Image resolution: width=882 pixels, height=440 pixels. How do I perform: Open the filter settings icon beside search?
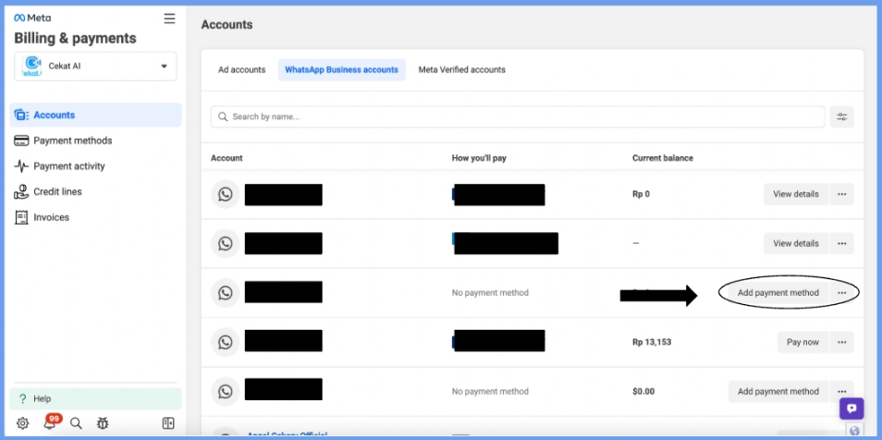click(841, 116)
